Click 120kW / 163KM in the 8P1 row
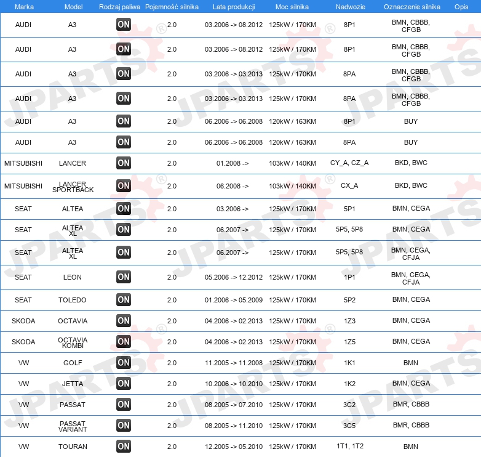 click(292, 121)
